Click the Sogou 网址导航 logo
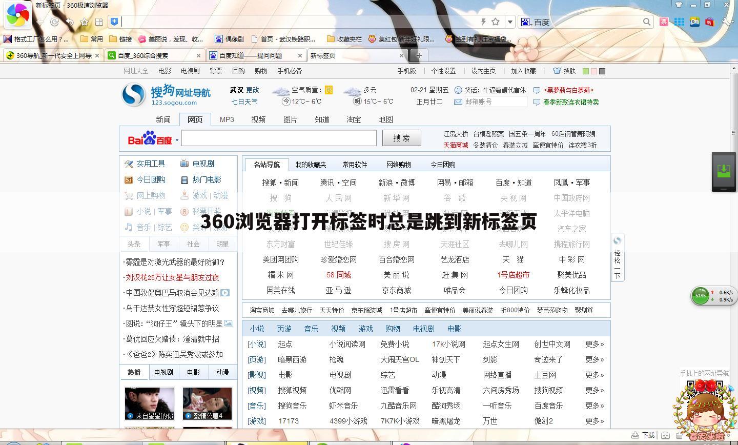Image resolution: width=738 pixels, height=445 pixels. [167, 95]
